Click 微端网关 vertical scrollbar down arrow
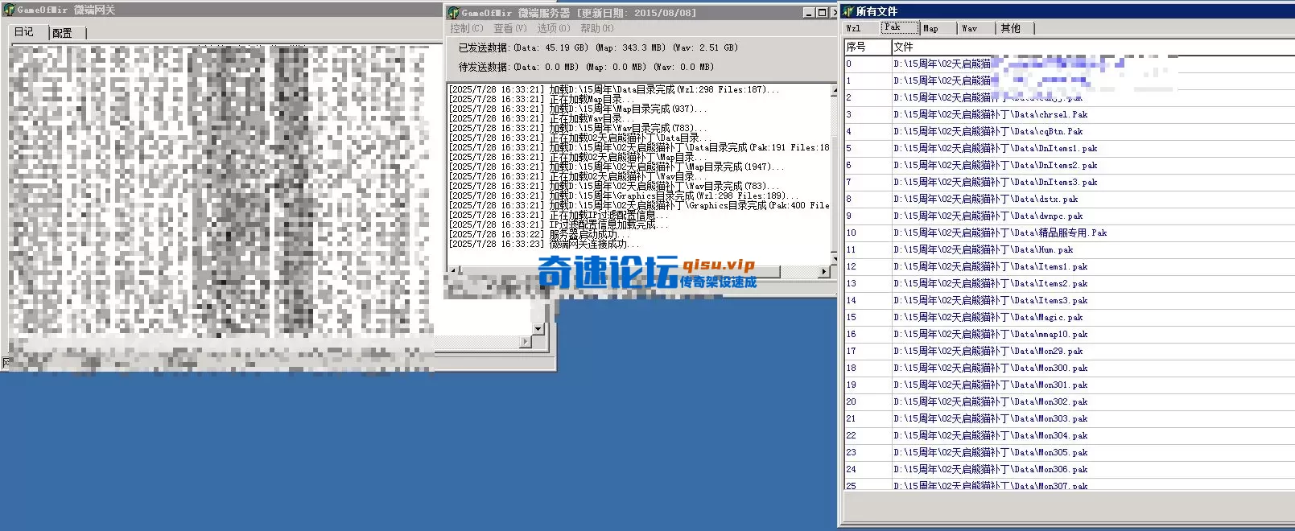The height and width of the screenshot is (531, 1295). [538, 330]
